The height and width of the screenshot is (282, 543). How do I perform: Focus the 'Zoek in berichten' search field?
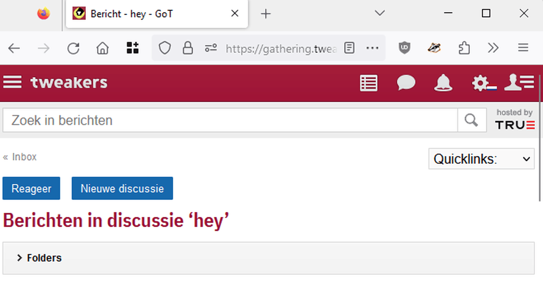tap(230, 120)
